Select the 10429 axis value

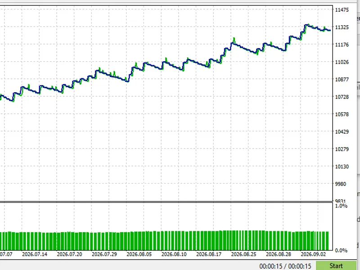point(342,131)
